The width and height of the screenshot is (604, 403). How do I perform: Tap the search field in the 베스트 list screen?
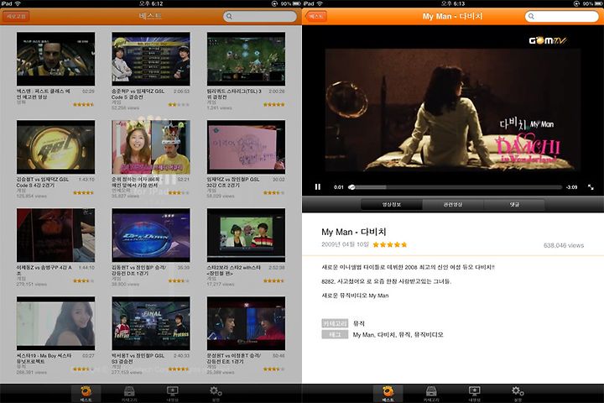click(x=259, y=16)
